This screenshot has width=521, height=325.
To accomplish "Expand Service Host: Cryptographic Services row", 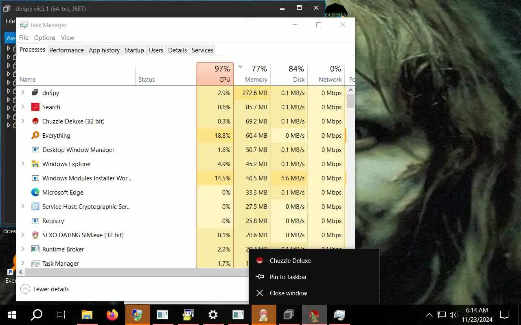I will point(23,206).
